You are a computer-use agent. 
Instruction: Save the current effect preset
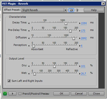point(71,10)
